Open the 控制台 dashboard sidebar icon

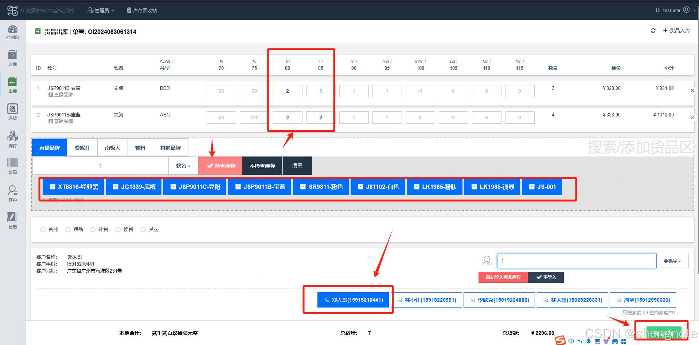click(x=12, y=32)
